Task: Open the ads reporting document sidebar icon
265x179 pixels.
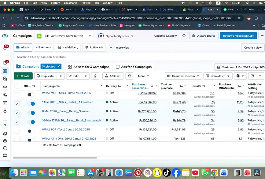Action: point(5,79)
